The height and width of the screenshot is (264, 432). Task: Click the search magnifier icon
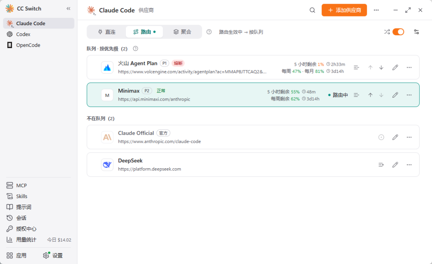312,10
